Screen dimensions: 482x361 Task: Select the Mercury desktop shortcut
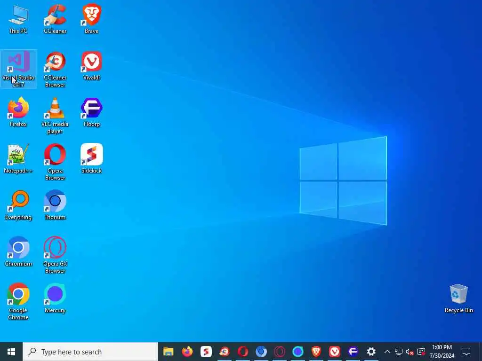55,298
